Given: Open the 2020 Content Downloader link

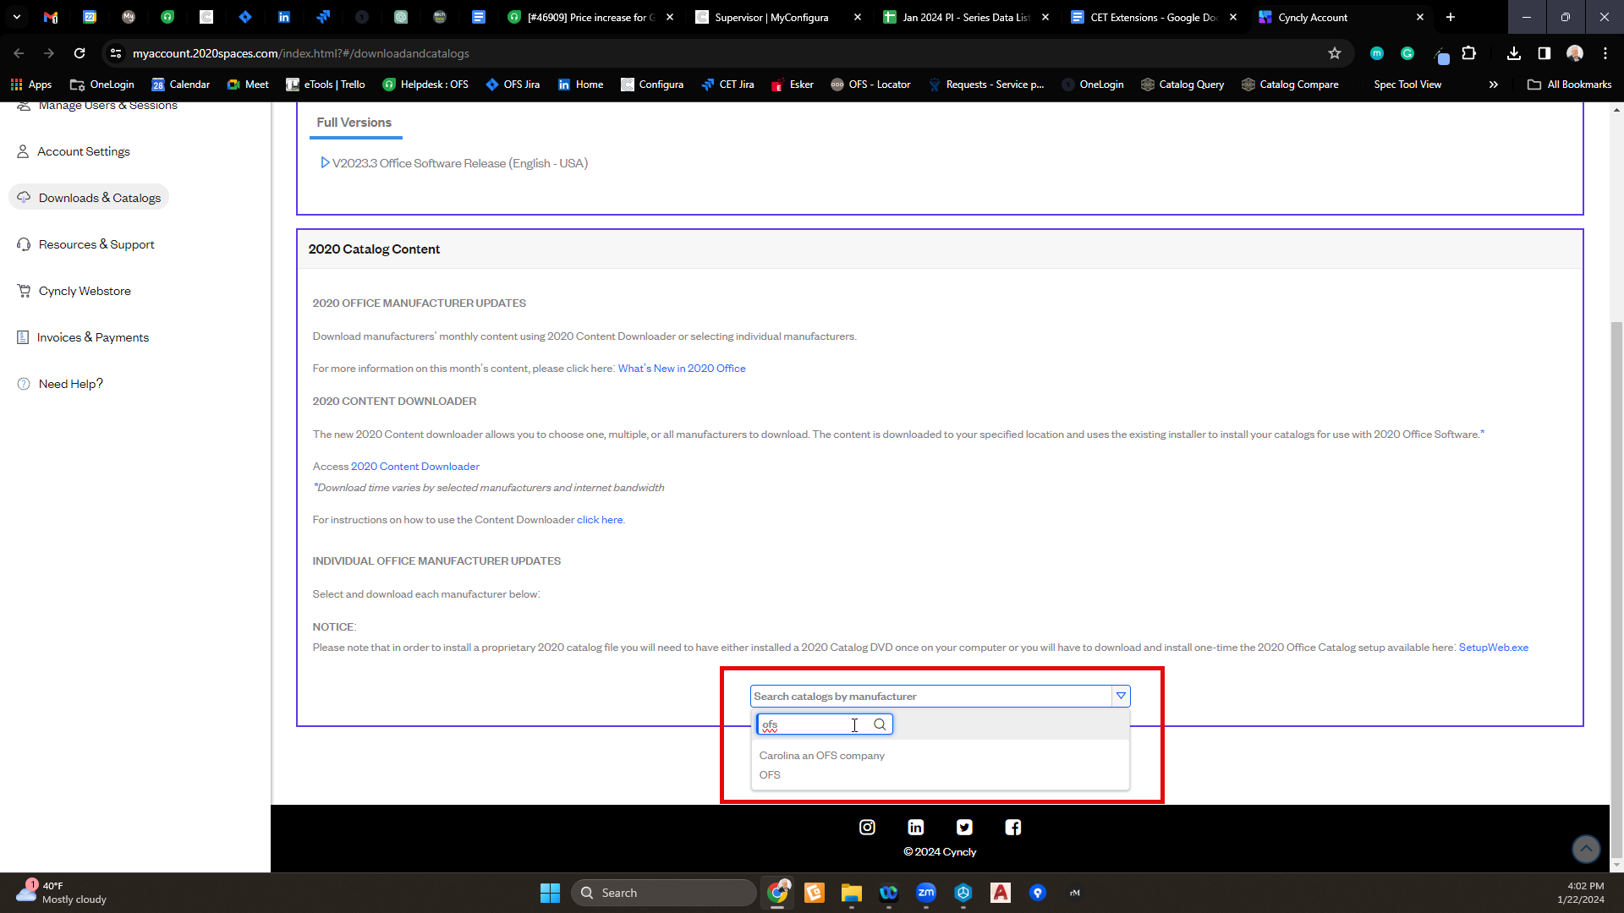Looking at the screenshot, I should (415, 467).
